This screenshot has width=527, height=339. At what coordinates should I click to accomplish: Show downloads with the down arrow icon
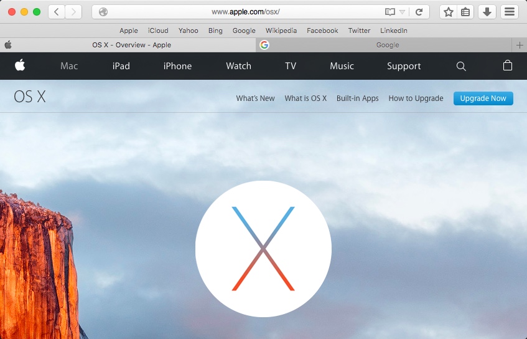(487, 12)
